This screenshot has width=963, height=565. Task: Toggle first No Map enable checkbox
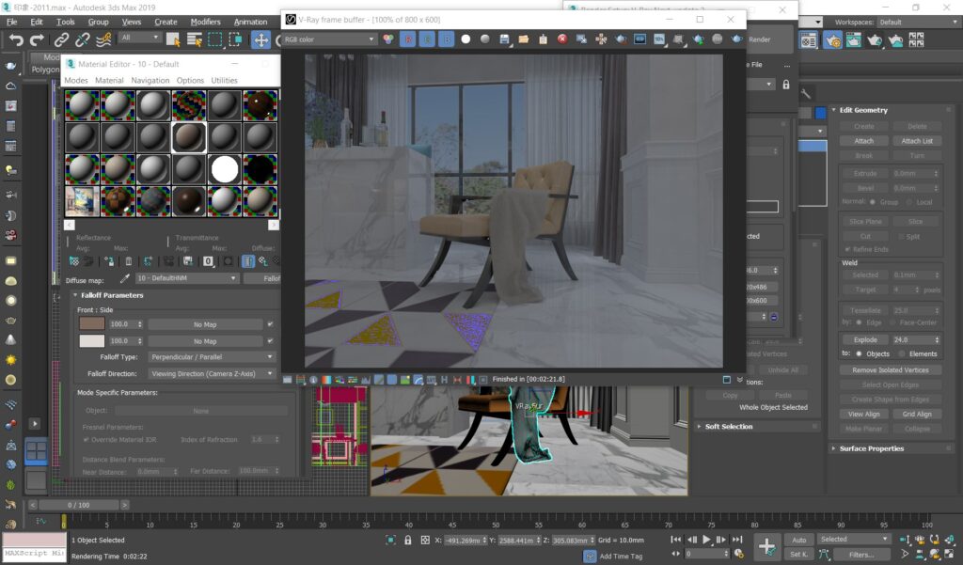point(270,323)
